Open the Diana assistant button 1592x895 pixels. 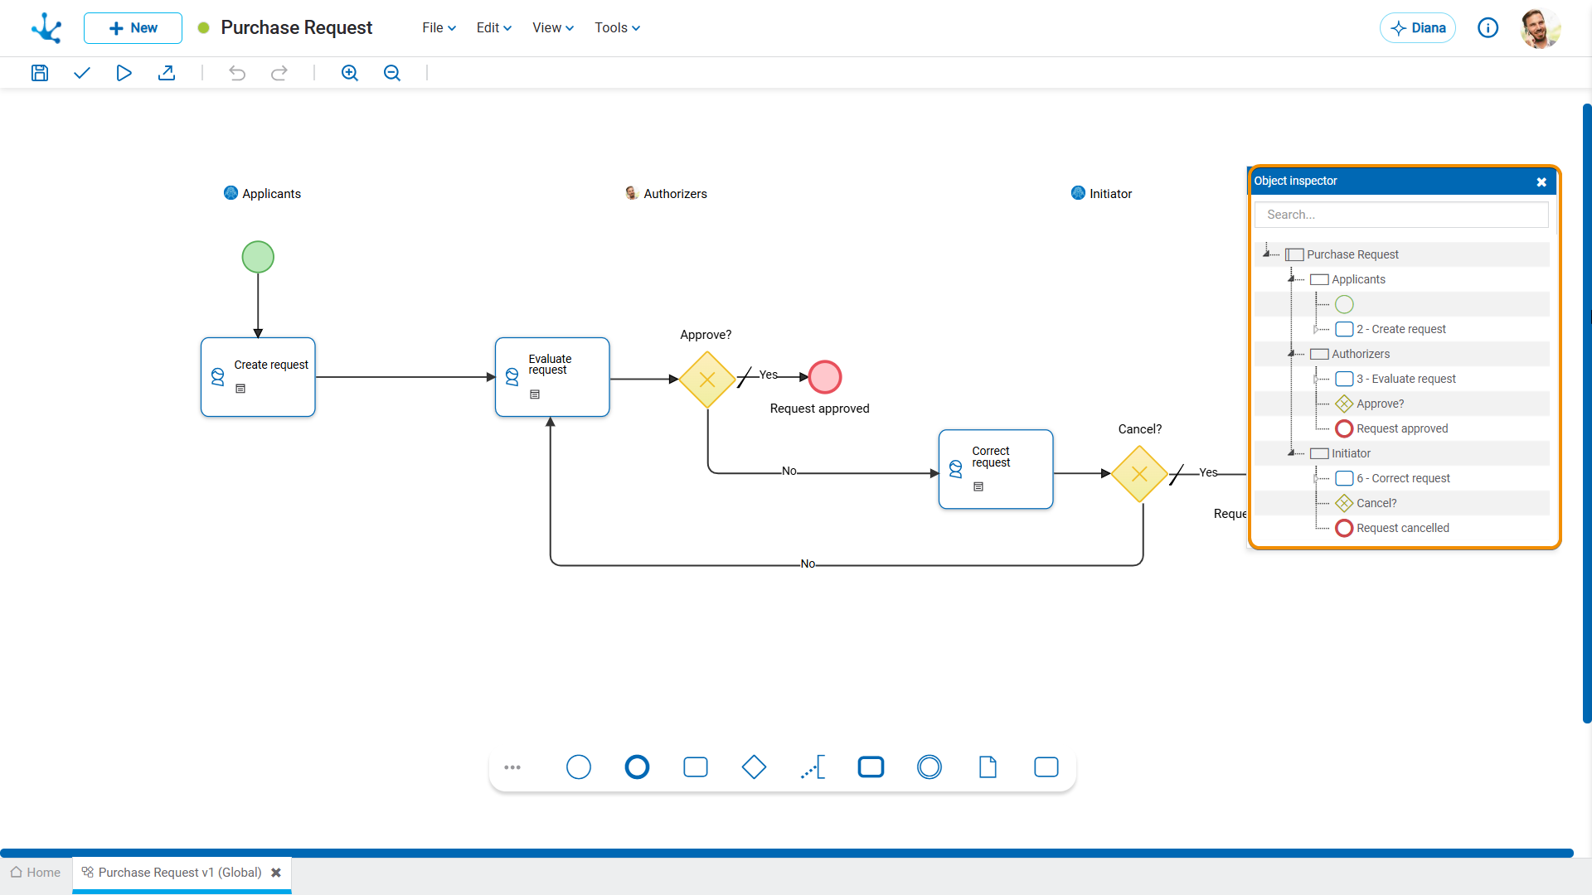point(1418,28)
